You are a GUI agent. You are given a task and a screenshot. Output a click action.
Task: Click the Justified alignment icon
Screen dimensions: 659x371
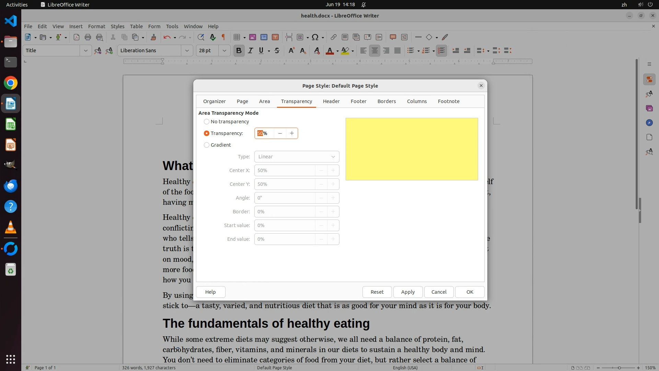(x=397, y=51)
